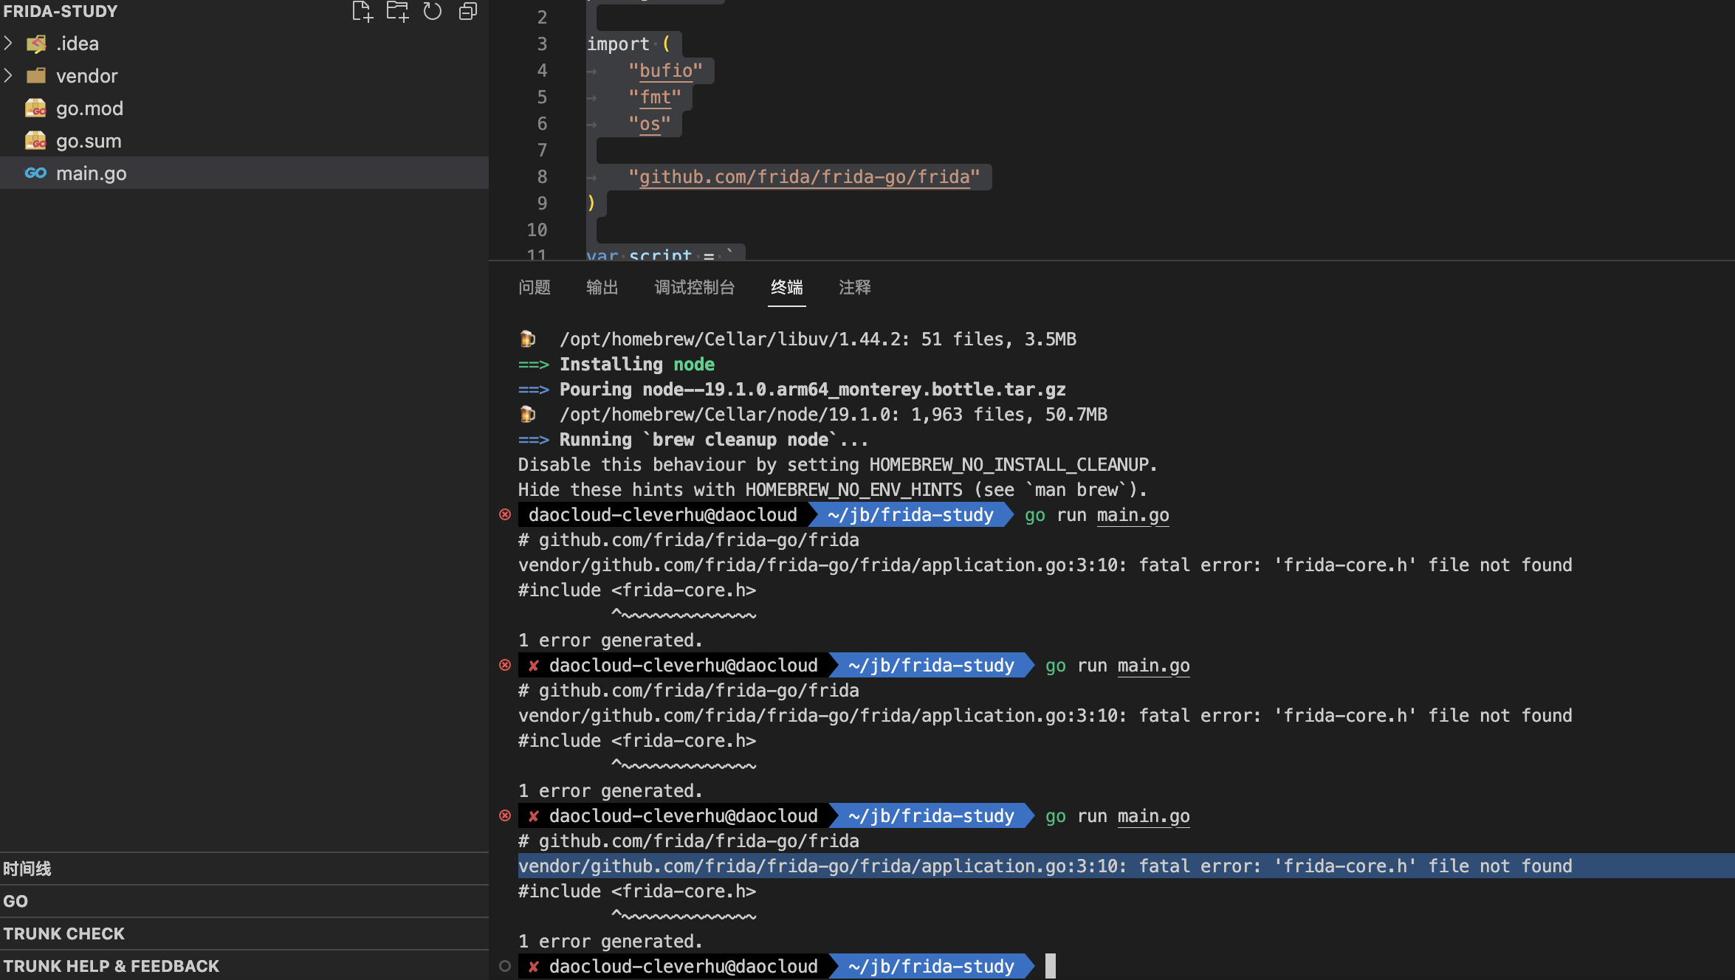Click the New File icon in explorer header

pos(362,11)
